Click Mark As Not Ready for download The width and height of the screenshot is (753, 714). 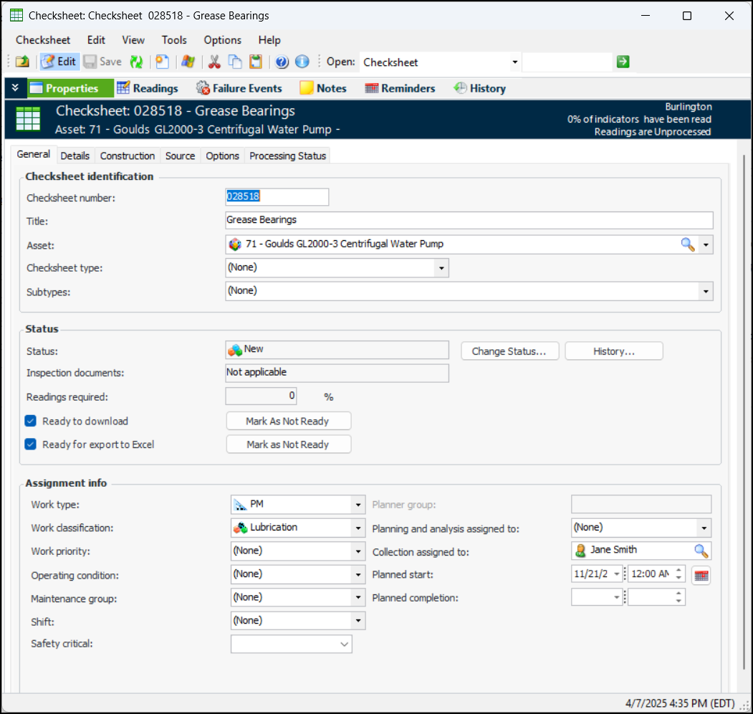[288, 421]
